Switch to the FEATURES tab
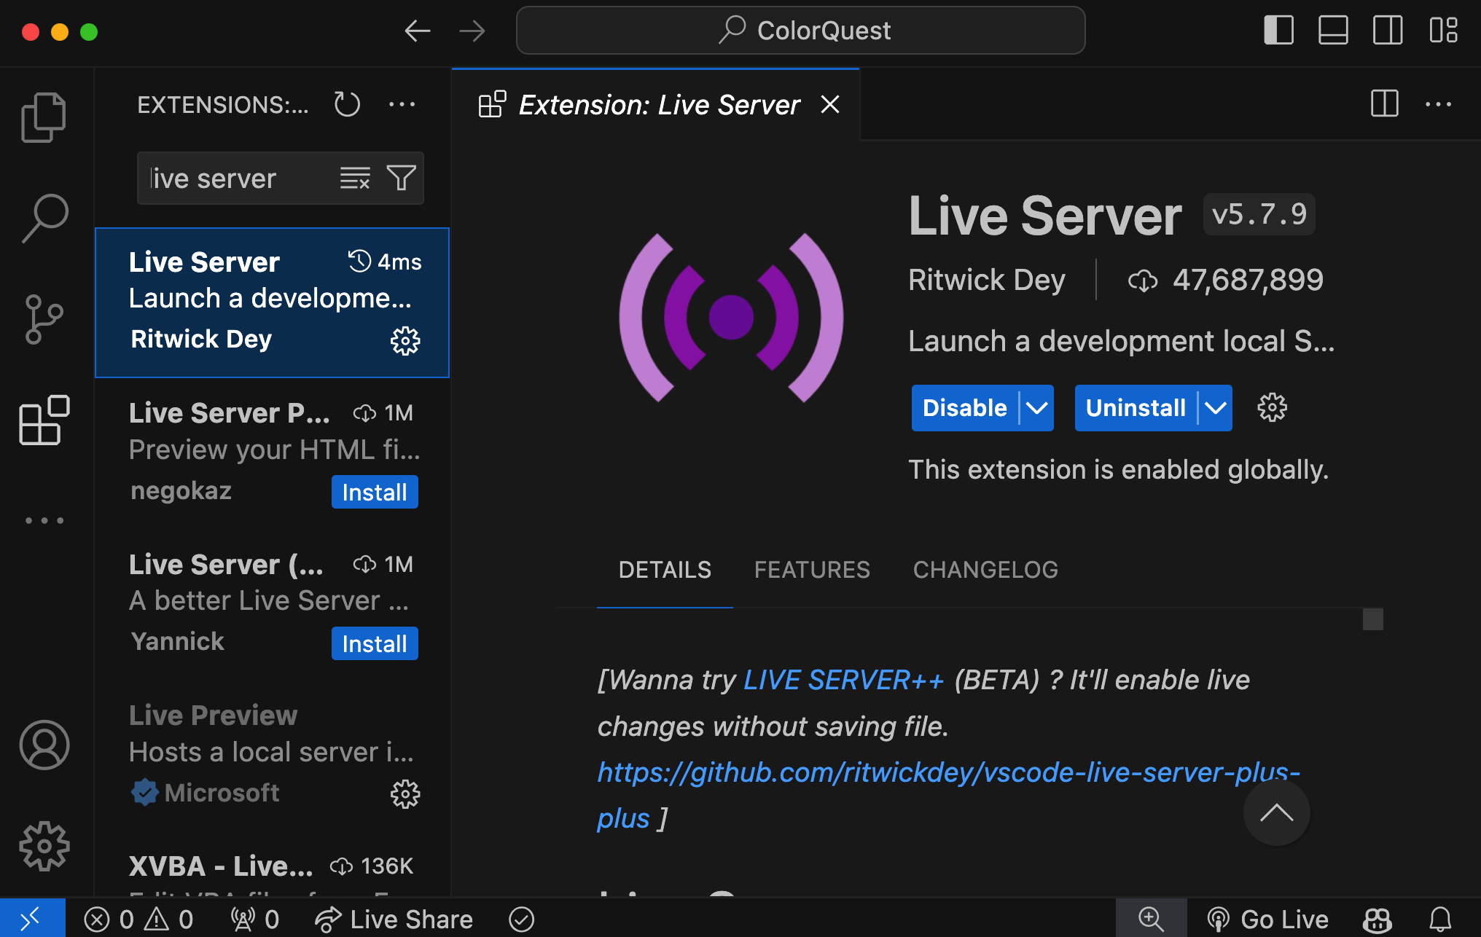This screenshot has height=937, width=1481. tap(812, 570)
